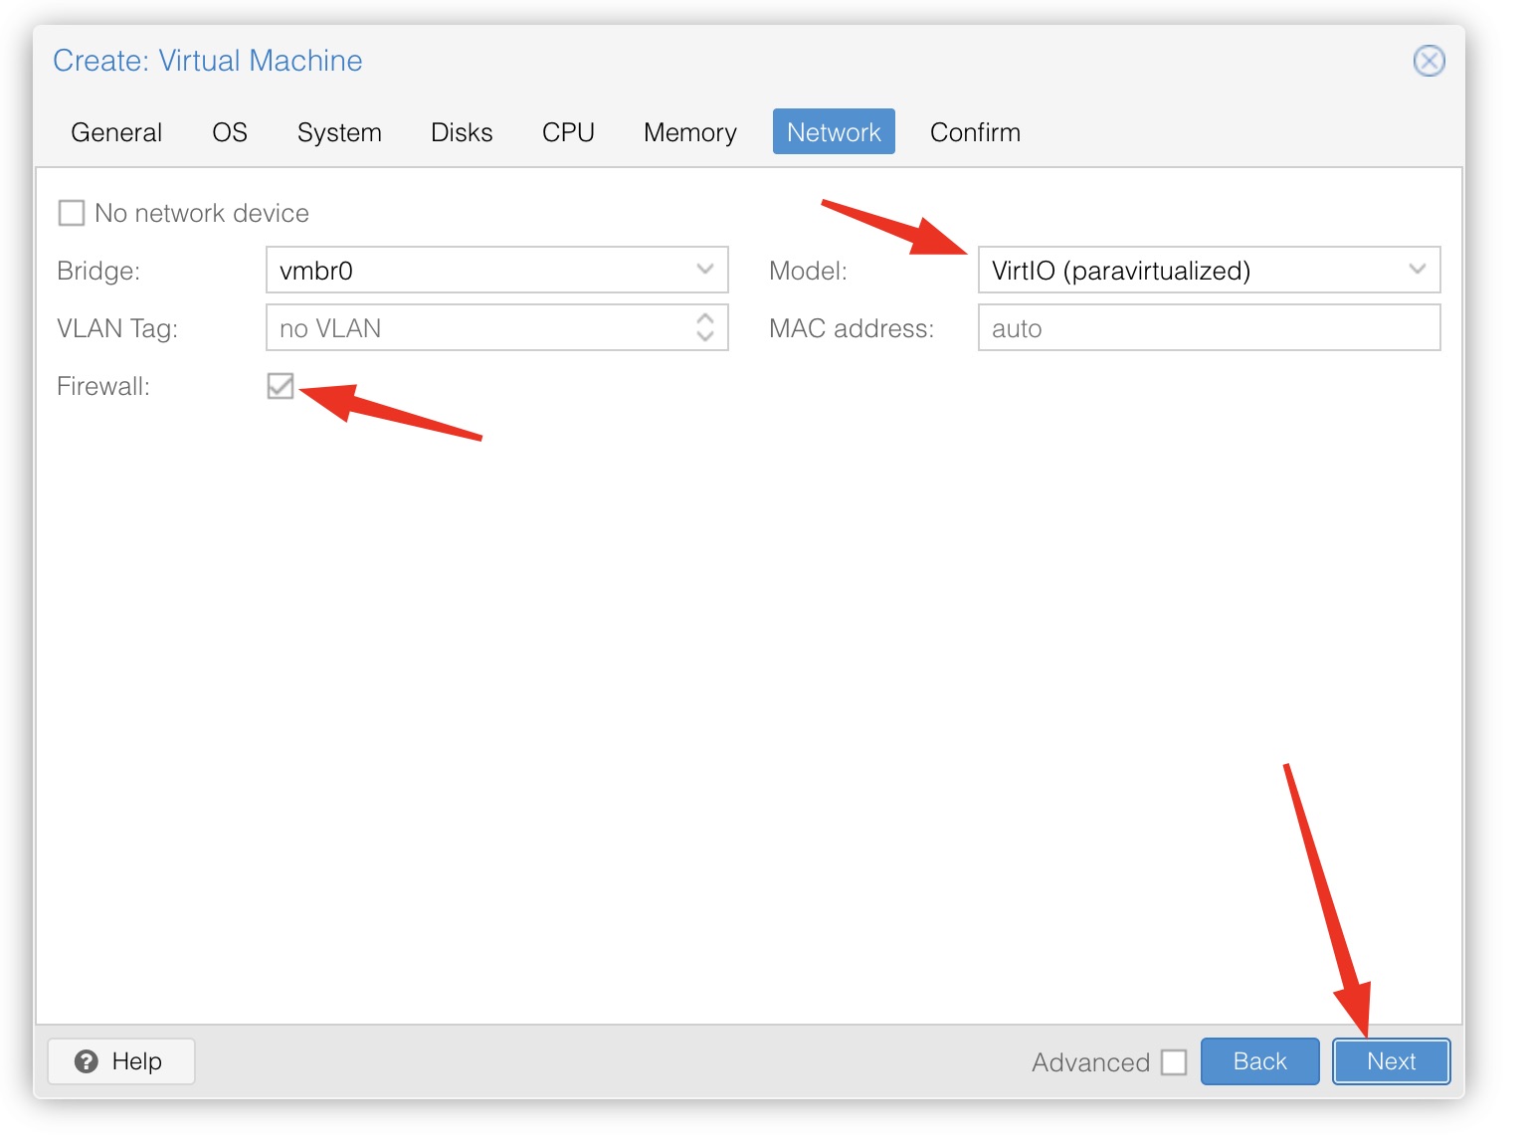
Task: Enable the No network device checkbox
Action: coord(72,213)
